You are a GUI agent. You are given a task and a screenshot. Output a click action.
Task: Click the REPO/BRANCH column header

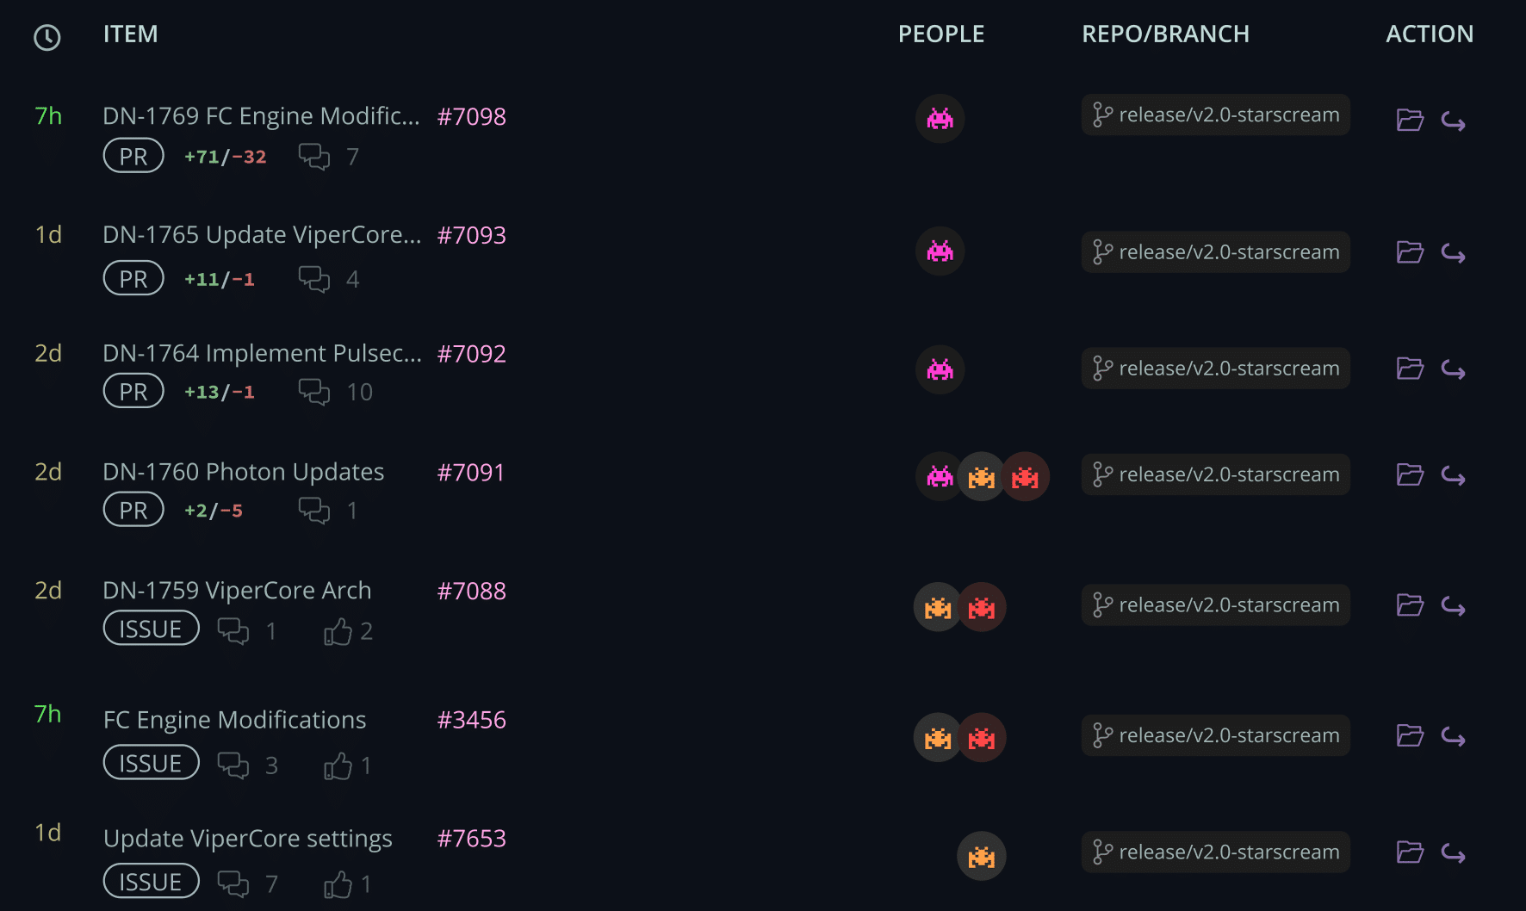[1166, 34]
